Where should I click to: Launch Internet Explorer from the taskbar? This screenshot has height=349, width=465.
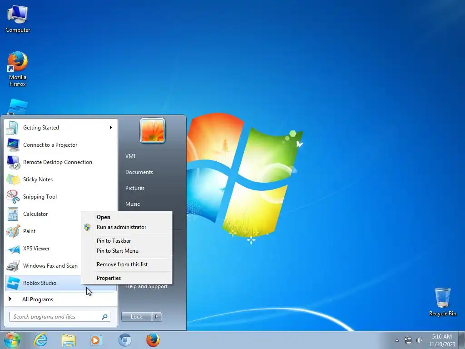[40, 340]
